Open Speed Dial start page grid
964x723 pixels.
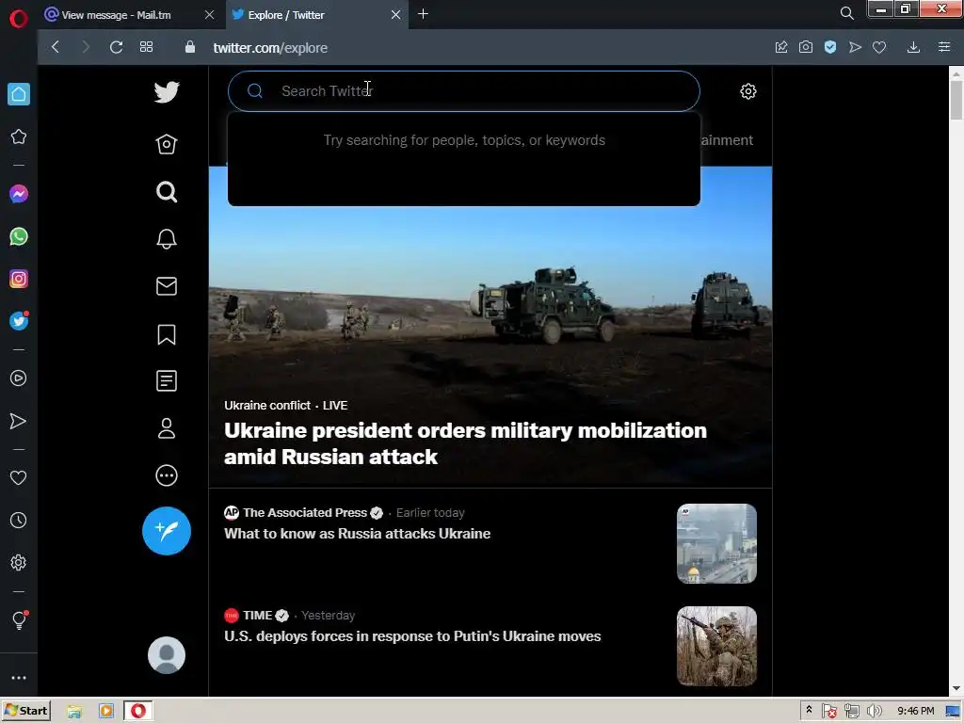(146, 47)
